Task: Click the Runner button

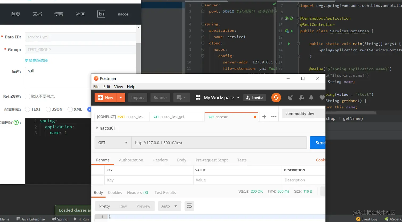Action: [160, 98]
